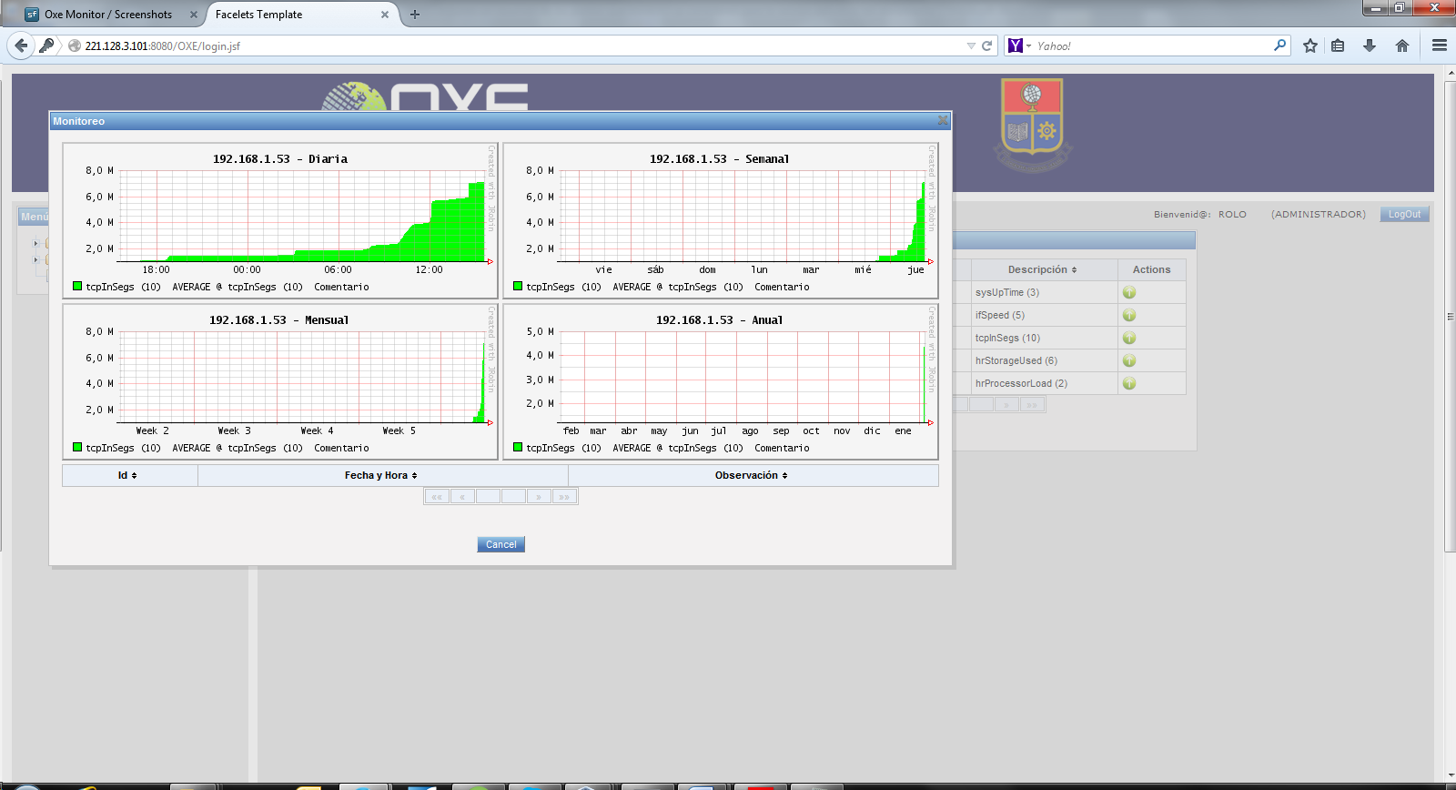This screenshot has height=790, width=1456.
Task: Click the LogOut button
Action: (x=1404, y=214)
